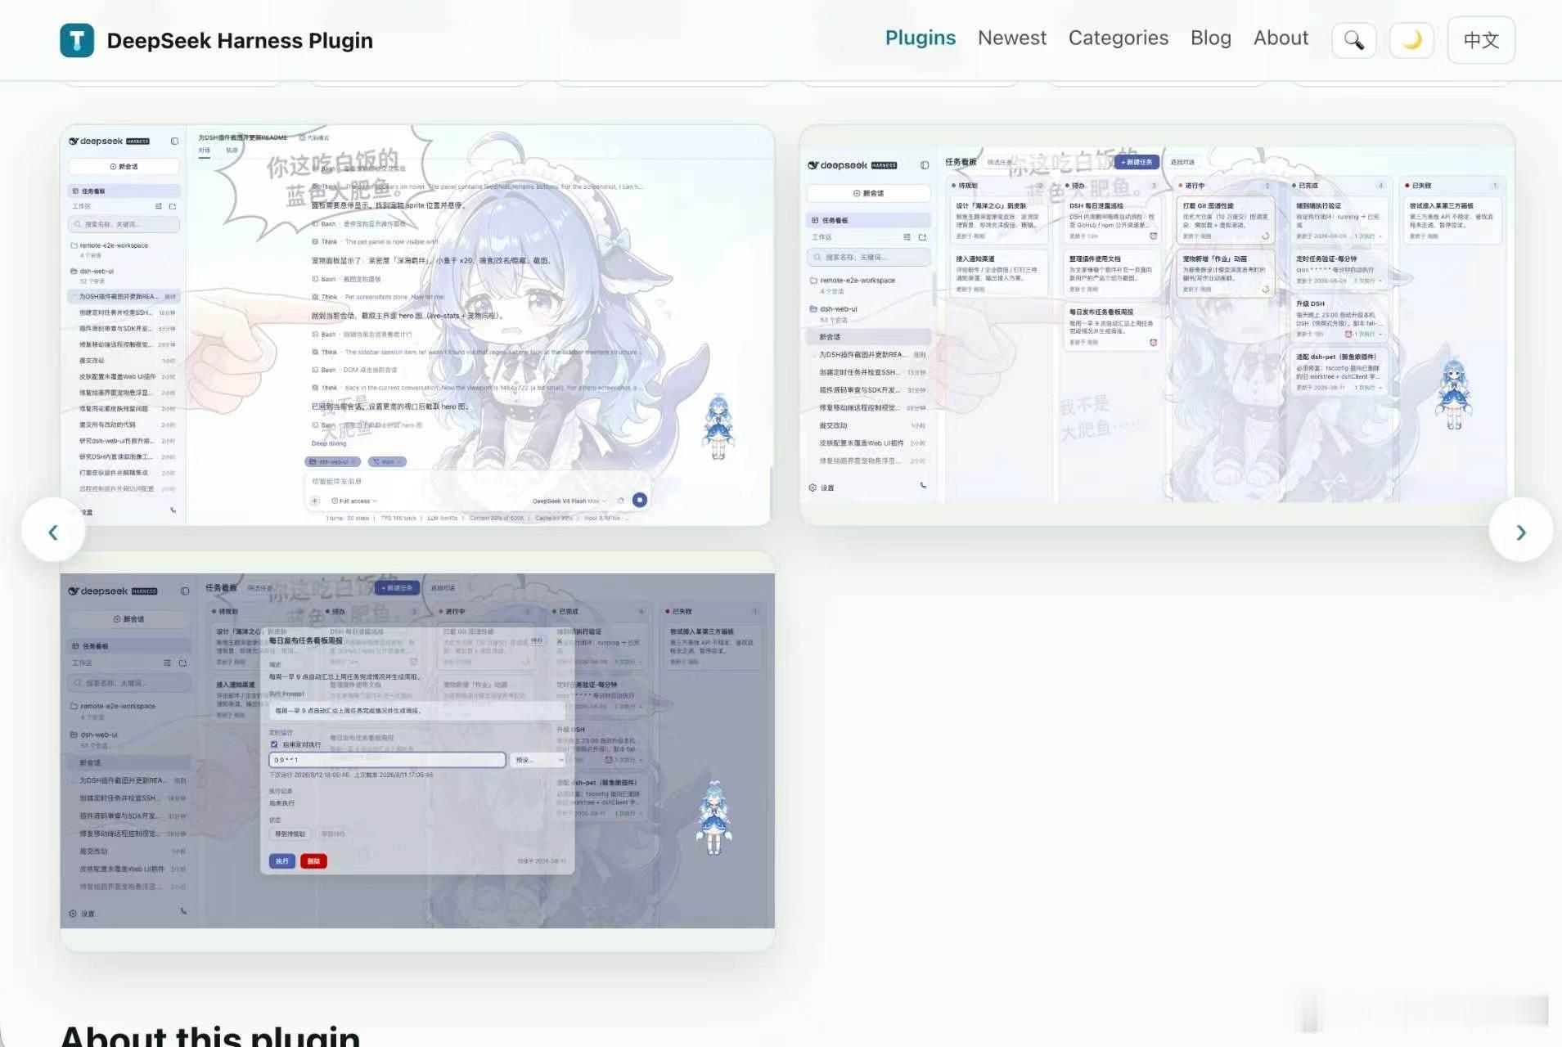The image size is (1562, 1047).
Task: Open the chat conversation screenshot thumbnail
Action: pos(417,325)
